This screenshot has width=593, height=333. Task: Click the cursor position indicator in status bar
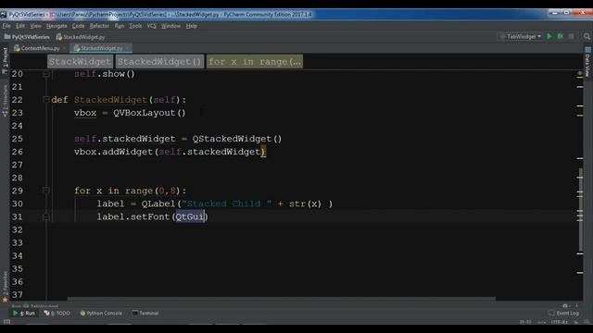click(525, 323)
